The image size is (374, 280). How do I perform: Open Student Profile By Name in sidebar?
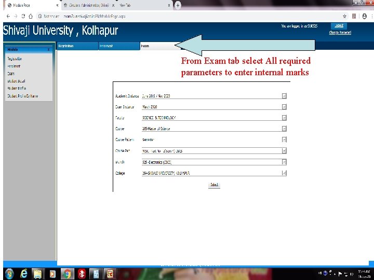(x=23, y=96)
